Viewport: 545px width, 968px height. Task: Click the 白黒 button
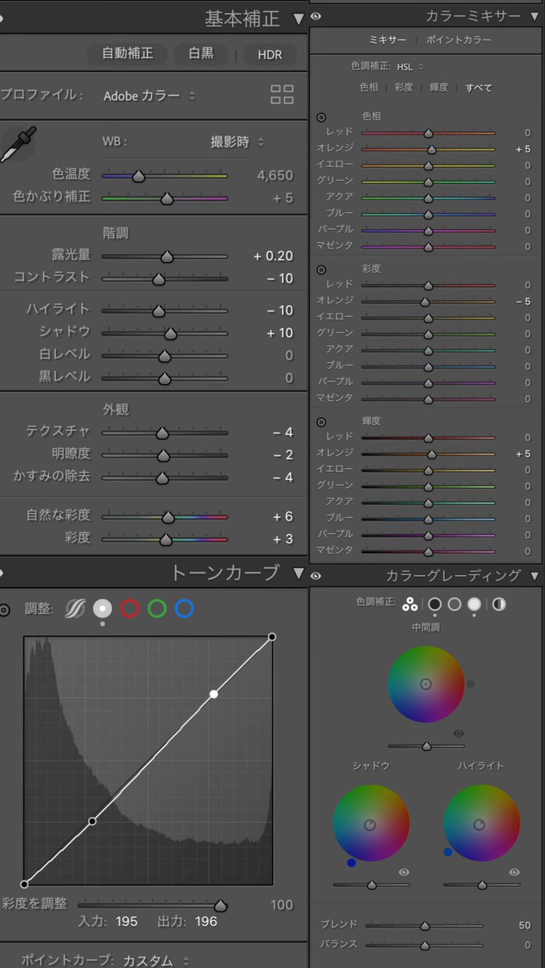click(201, 54)
